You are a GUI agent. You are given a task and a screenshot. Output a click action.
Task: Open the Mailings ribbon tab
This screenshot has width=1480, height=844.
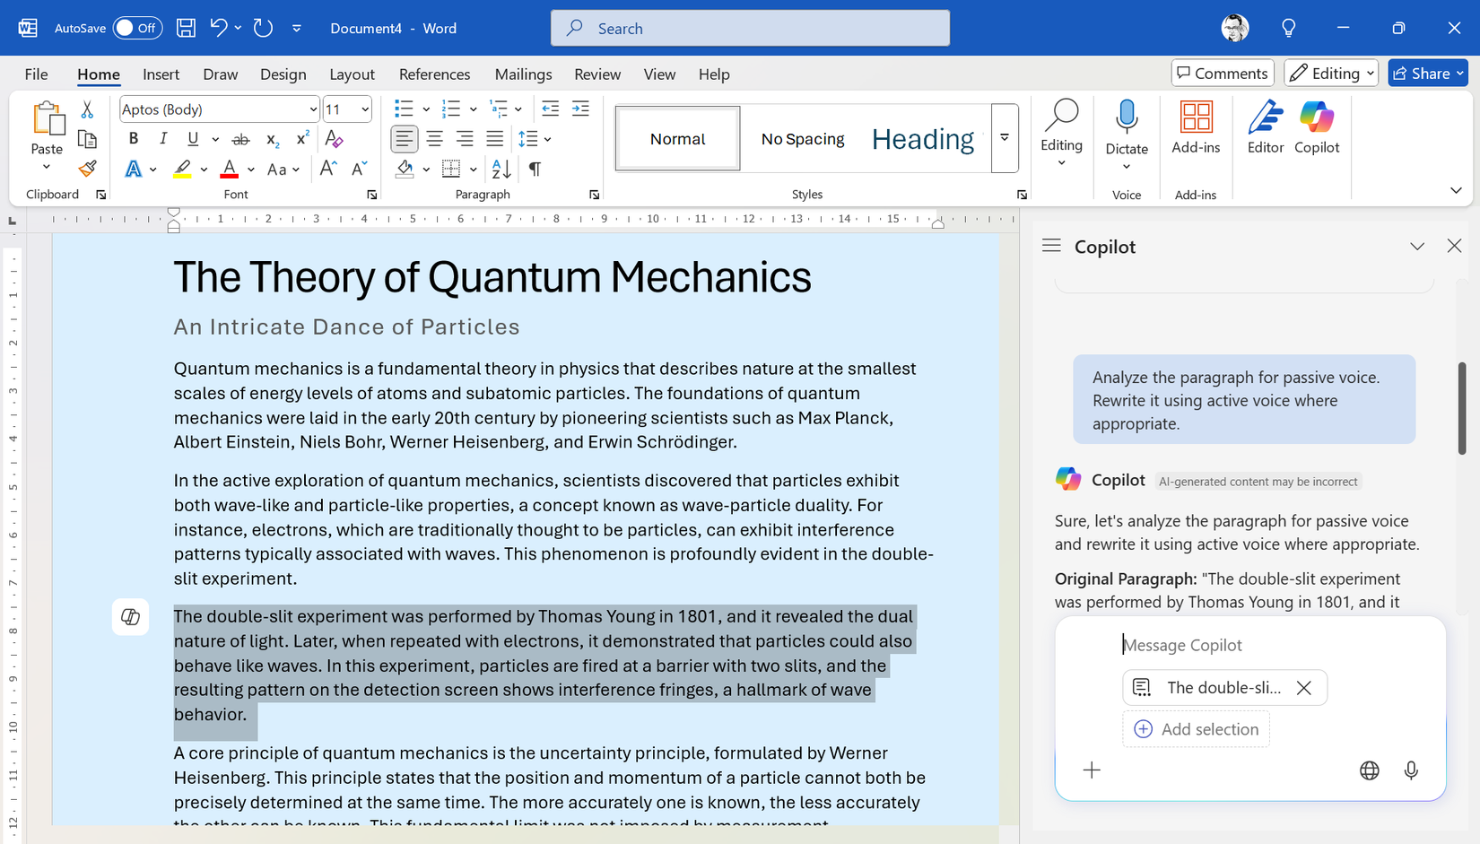point(523,74)
